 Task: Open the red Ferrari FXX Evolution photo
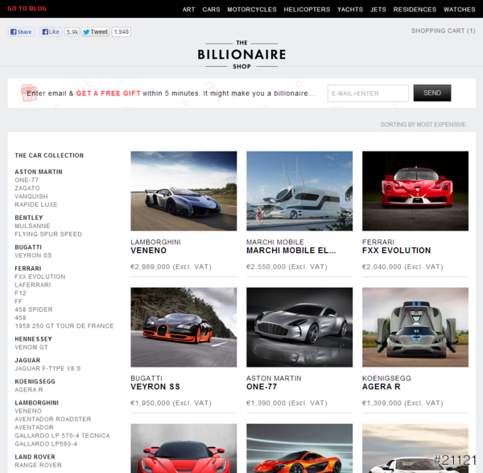click(x=415, y=191)
